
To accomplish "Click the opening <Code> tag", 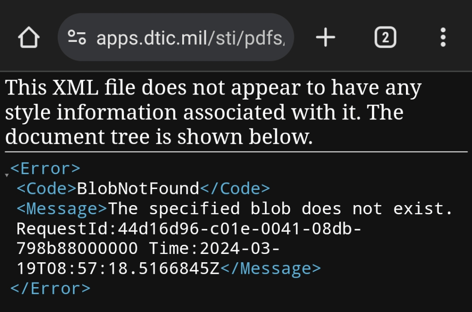I will point(47,188).
